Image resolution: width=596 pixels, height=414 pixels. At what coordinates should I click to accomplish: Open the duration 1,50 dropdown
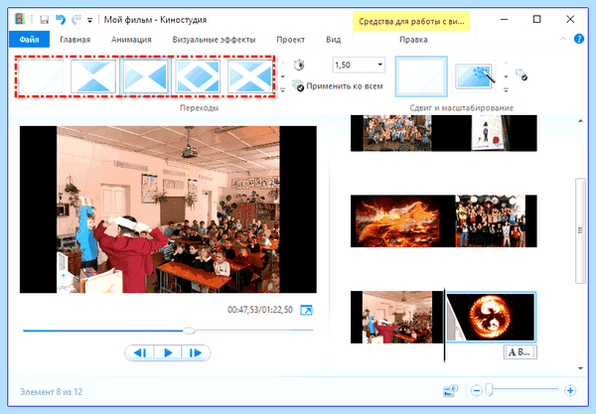point(379,65)
